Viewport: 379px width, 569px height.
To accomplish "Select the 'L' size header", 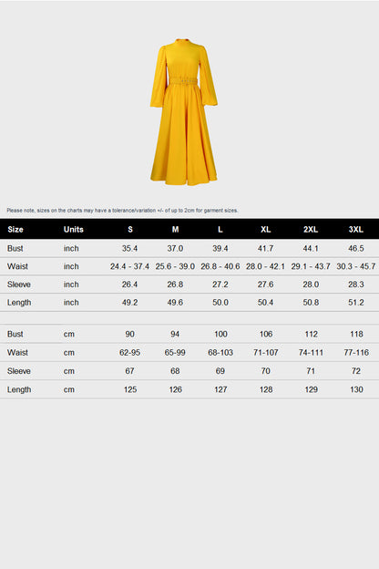I will coord(220,230).
